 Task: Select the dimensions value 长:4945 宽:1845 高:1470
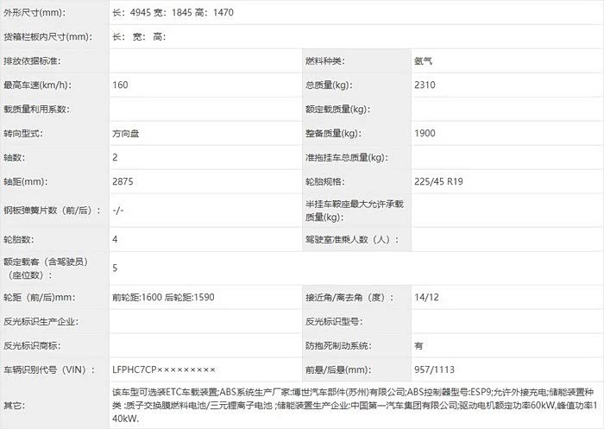[x=173, y=15]
